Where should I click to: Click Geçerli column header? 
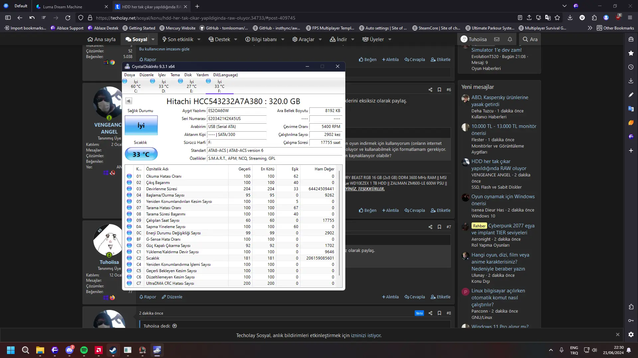pyautogui.click(x=240, y=169)
